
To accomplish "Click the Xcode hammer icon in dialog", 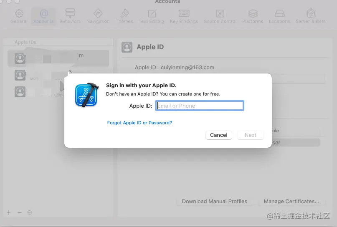I will pos(87,95).
